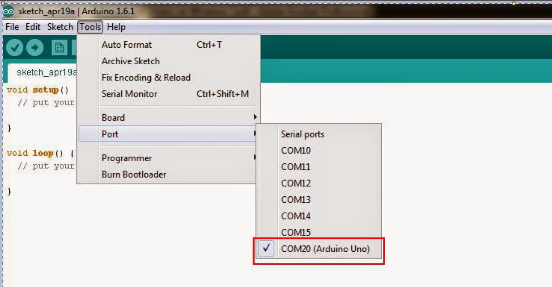
Task: Open the Edit menu
Action: pos(33,27)
